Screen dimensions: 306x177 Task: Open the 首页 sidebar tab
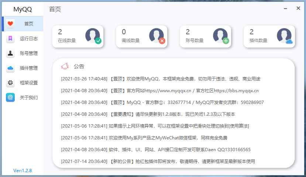pos(23,24)
